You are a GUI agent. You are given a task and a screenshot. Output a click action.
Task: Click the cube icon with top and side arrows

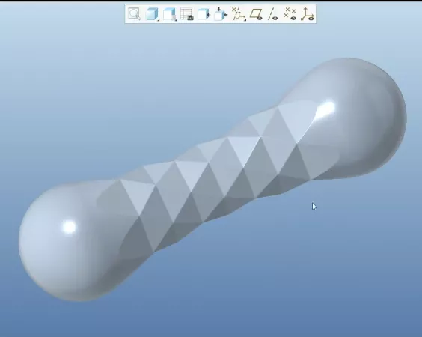point(221,13)
